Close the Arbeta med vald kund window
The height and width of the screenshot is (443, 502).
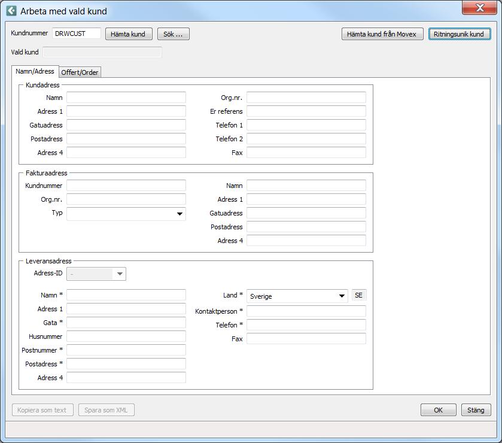click(479, 8)
